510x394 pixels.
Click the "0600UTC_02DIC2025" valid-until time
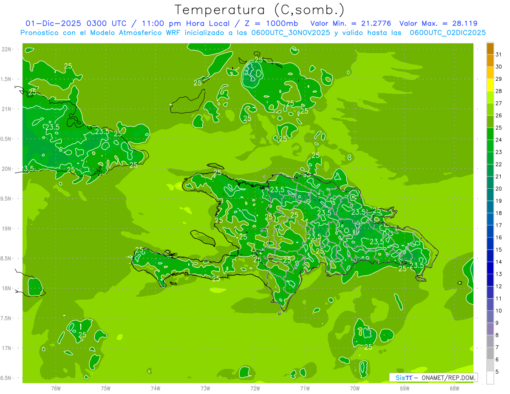448,33
